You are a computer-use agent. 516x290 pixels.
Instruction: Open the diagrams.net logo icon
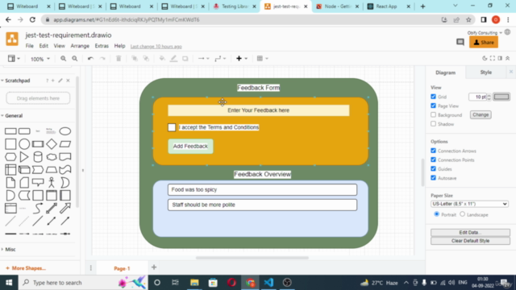click(x=12, y=39)
